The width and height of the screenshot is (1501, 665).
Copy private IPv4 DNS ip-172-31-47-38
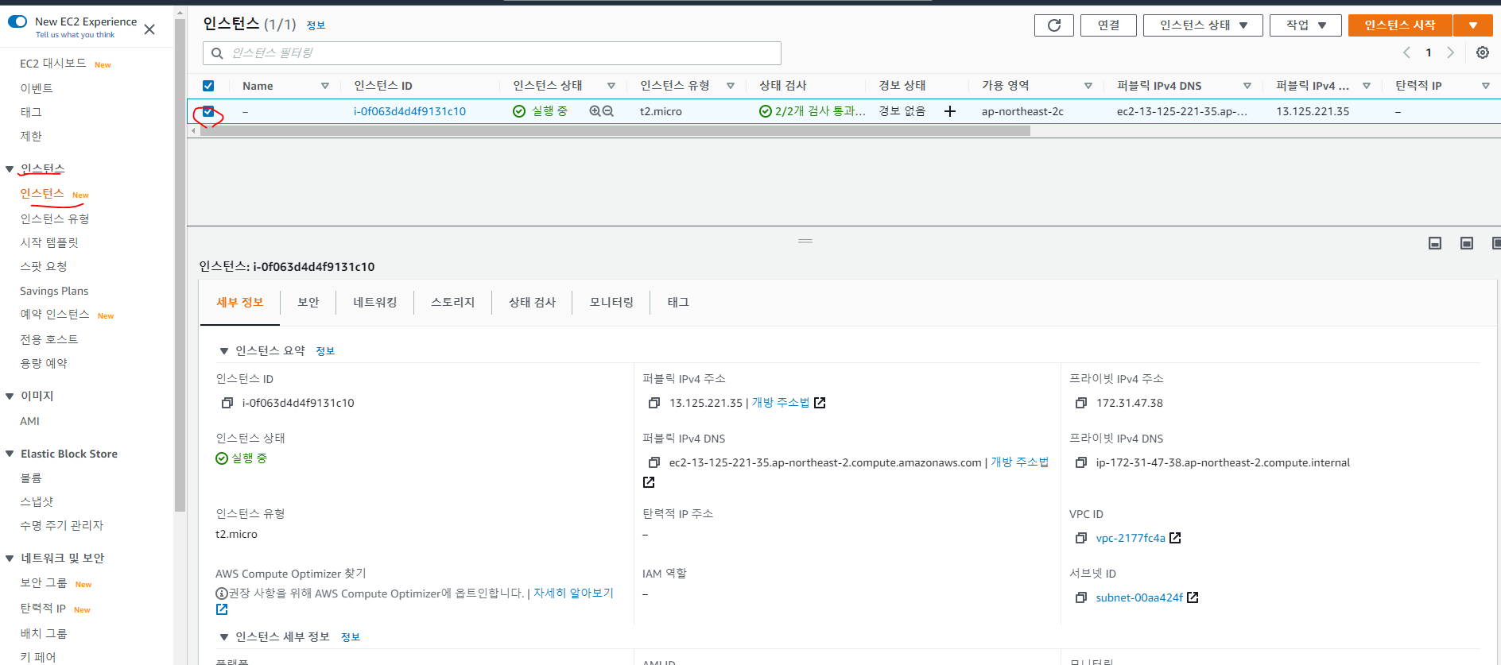pos(1081,462)
